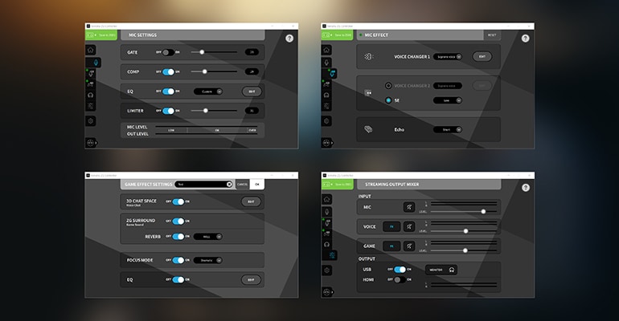This screenshot has height=321, width=619.
Task: Select the SE radio button
Action: 388,100
